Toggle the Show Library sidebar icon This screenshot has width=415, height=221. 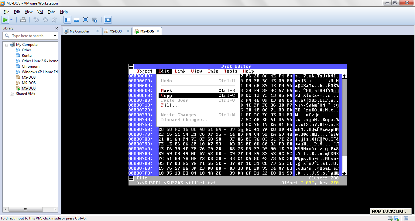pos(67,20)
